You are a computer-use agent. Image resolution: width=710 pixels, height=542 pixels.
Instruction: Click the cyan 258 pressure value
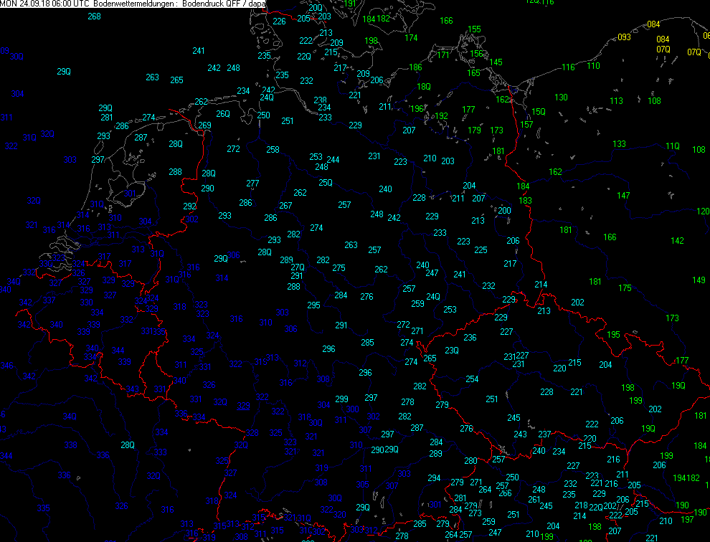click(273, 150)
